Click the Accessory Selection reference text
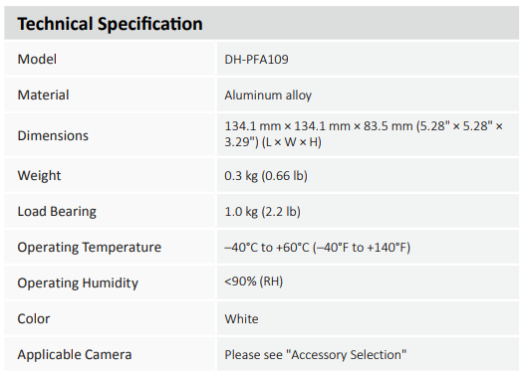 click(347, 355)
